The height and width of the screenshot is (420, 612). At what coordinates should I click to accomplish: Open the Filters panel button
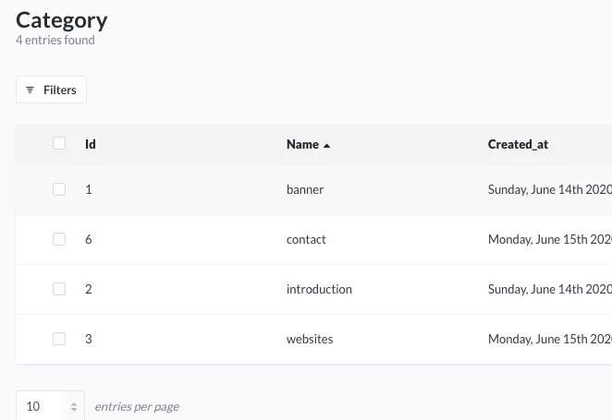(51, 90)
